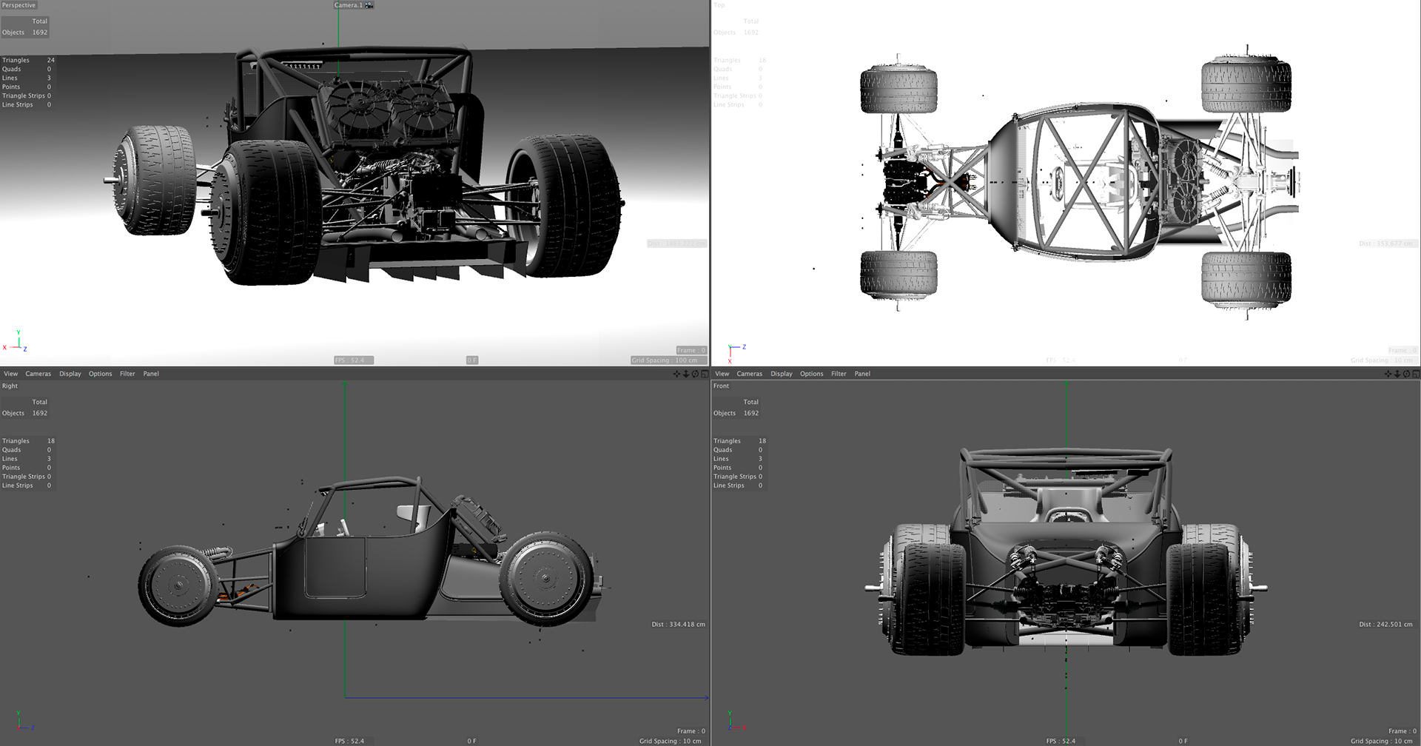Open the Filter menu of the Front viewport
The image size is (1421, 746).
pos(839,374)
